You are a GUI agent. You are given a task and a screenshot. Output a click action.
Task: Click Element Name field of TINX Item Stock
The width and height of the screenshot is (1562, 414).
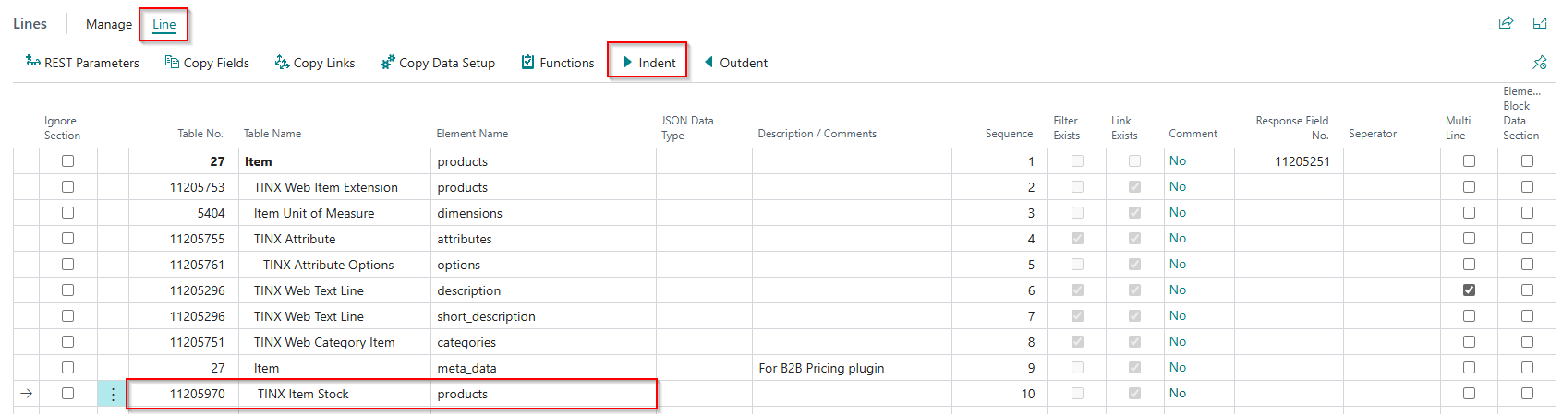pyautogui.click(x=545, y=394)
